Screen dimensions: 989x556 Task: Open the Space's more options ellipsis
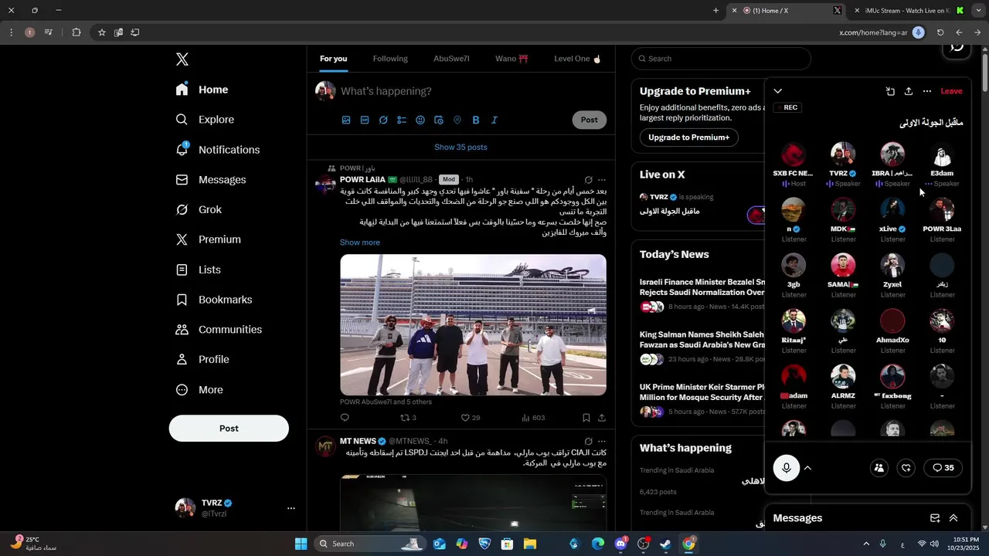tap(927, 91)
